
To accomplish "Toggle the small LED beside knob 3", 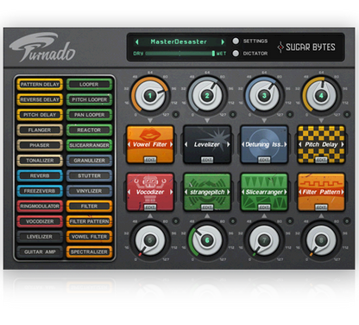I will tap(290, 114).
